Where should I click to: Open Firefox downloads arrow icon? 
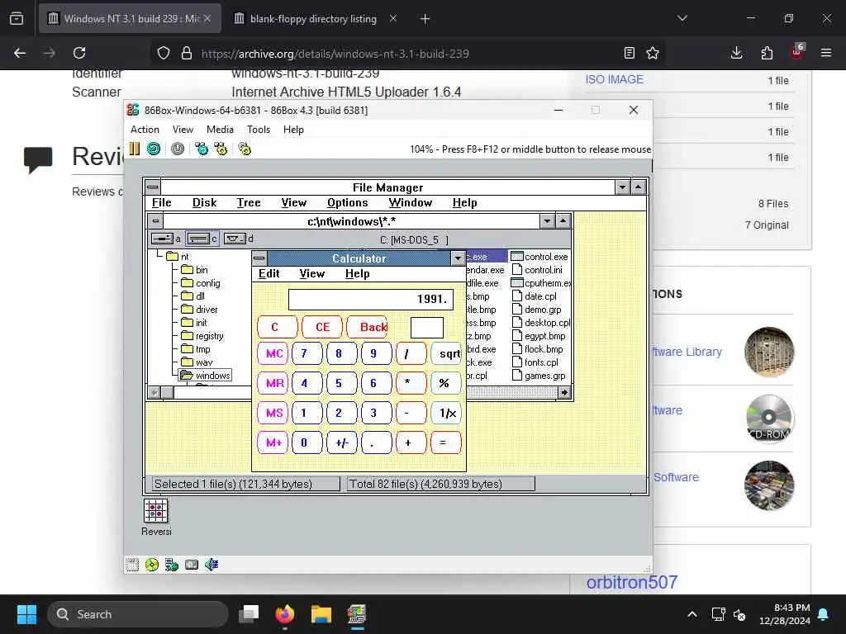pyautogui.click(x=736, y=53)
